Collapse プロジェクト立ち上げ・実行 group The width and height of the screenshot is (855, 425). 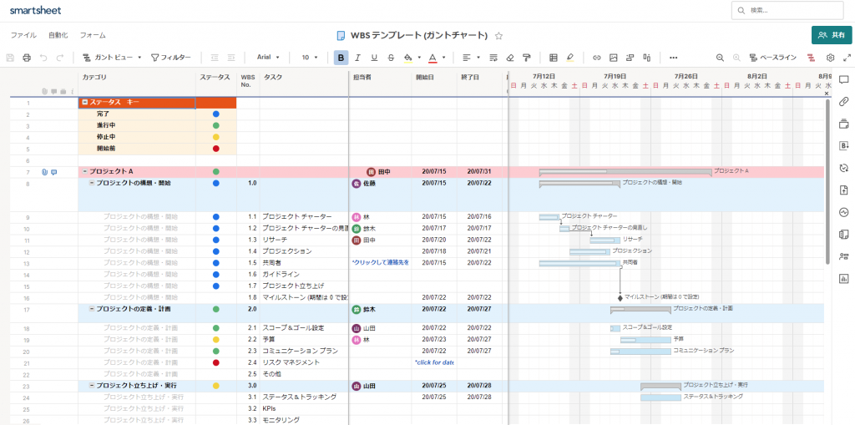(92, 385)
